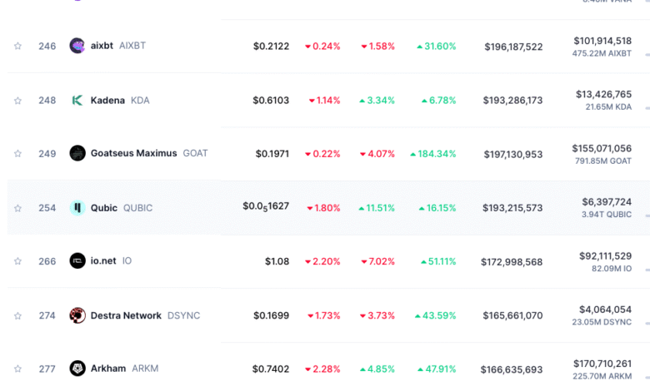This screenshot has height=391, width=650.
Task: Open the Kadena coin page link
Action: [x=107, y=100]
